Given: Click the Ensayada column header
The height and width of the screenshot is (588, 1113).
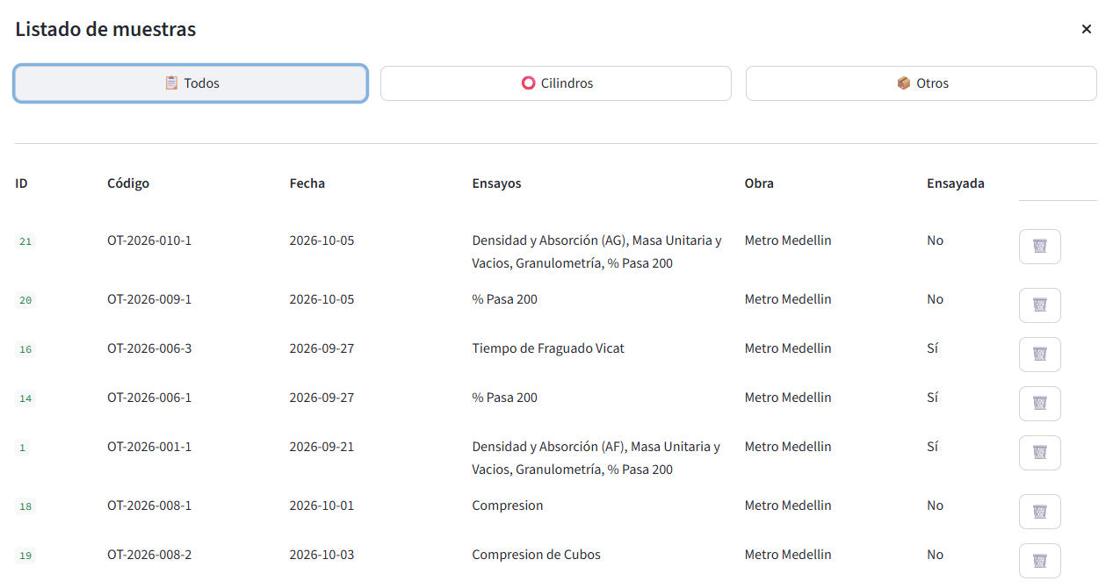Looking at the screenshot, I should point(956,183).
